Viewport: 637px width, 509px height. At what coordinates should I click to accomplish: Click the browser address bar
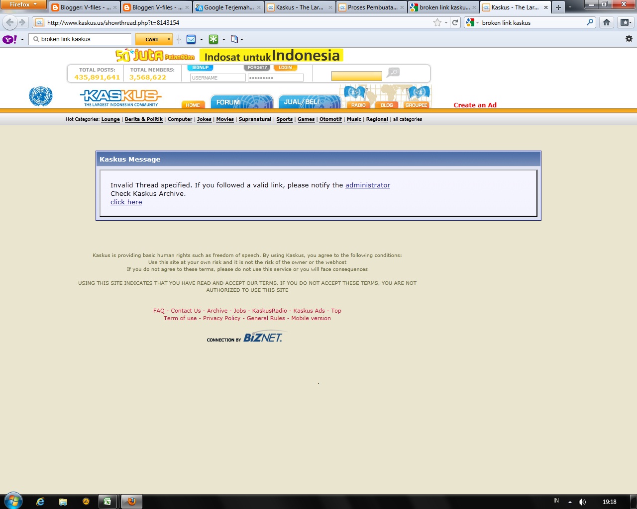click(x=239, y=22)
